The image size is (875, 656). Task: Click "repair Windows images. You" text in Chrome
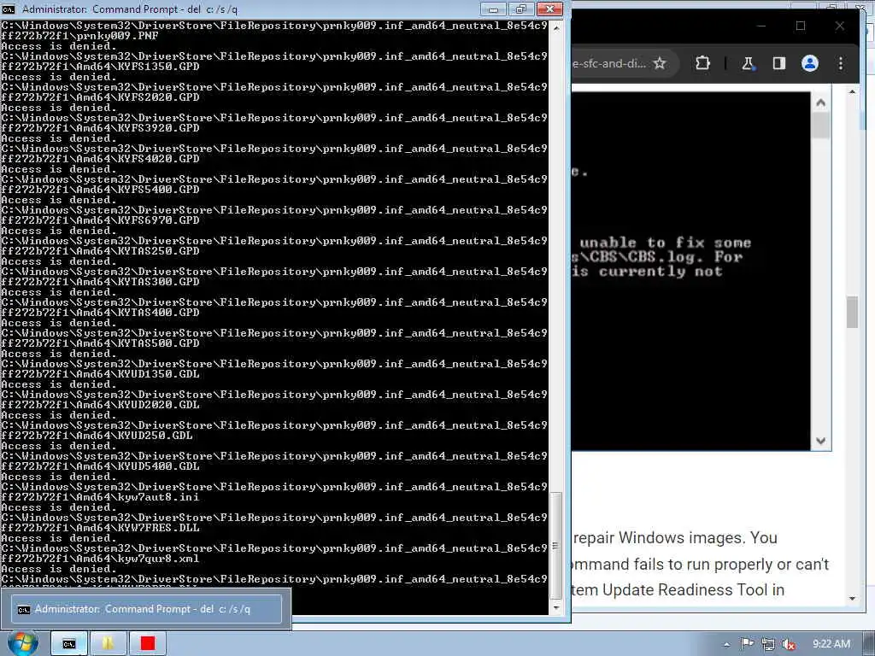(x=675, y=538)
